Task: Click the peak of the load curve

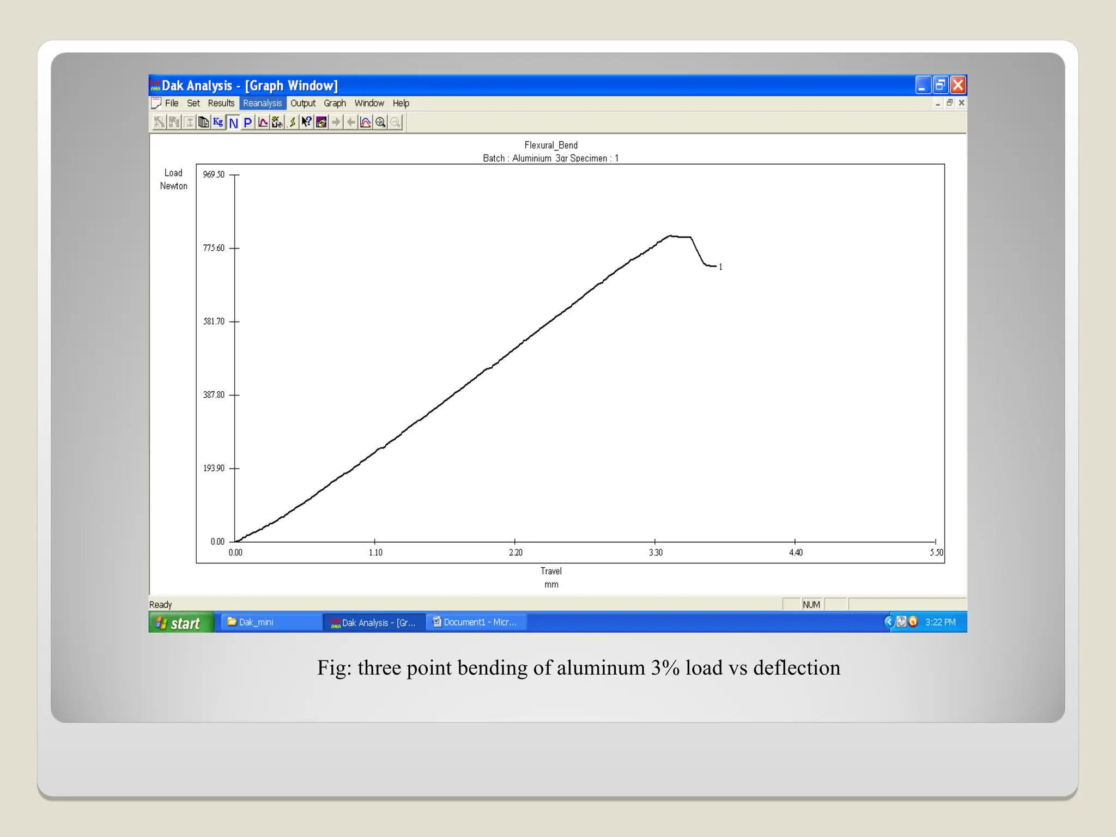Action: 671,236
